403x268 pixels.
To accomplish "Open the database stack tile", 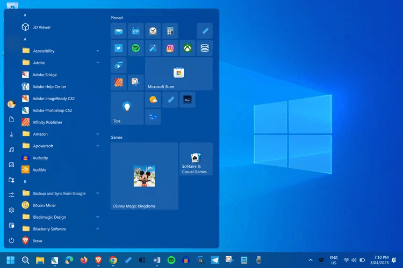I will coord(205,48).
